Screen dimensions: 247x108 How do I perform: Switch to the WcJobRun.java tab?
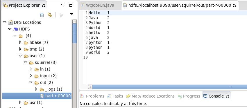[98, 5]
